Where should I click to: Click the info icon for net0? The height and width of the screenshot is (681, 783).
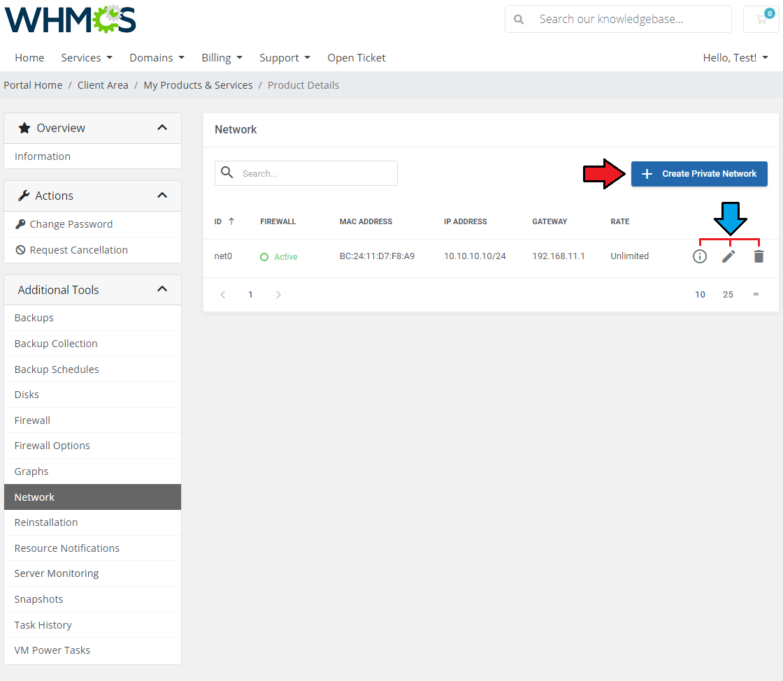coord(700,256)
